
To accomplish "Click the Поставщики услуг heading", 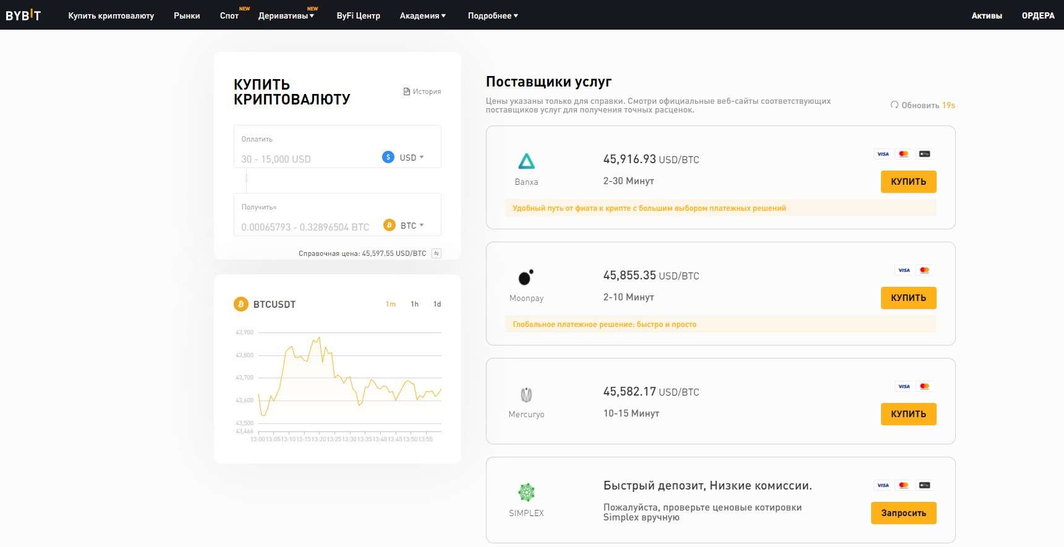I will [x=548, y=82].
